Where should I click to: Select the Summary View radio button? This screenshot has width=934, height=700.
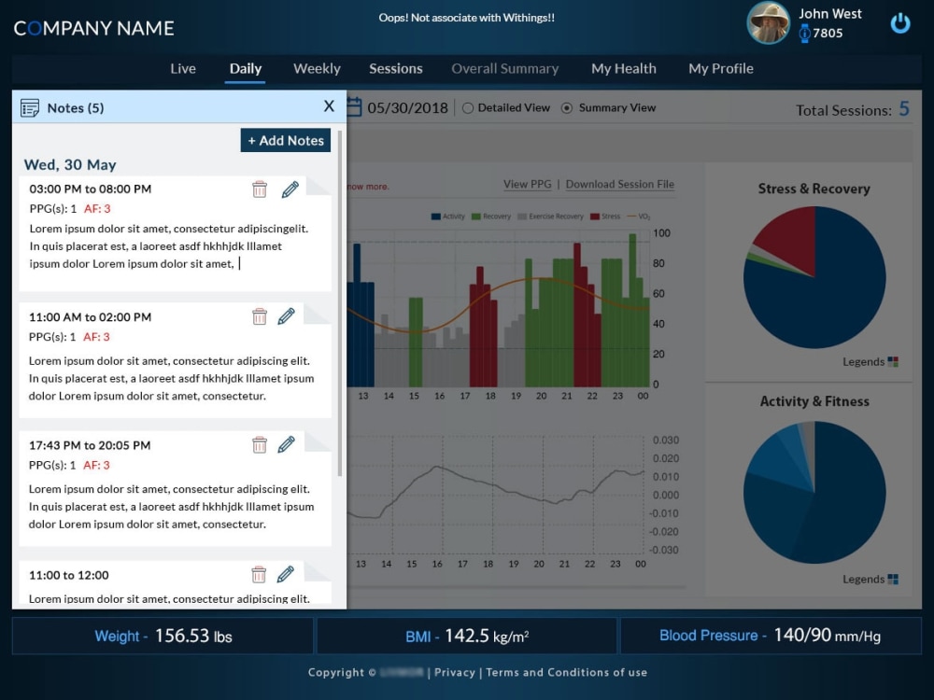[x=567, y=107]
